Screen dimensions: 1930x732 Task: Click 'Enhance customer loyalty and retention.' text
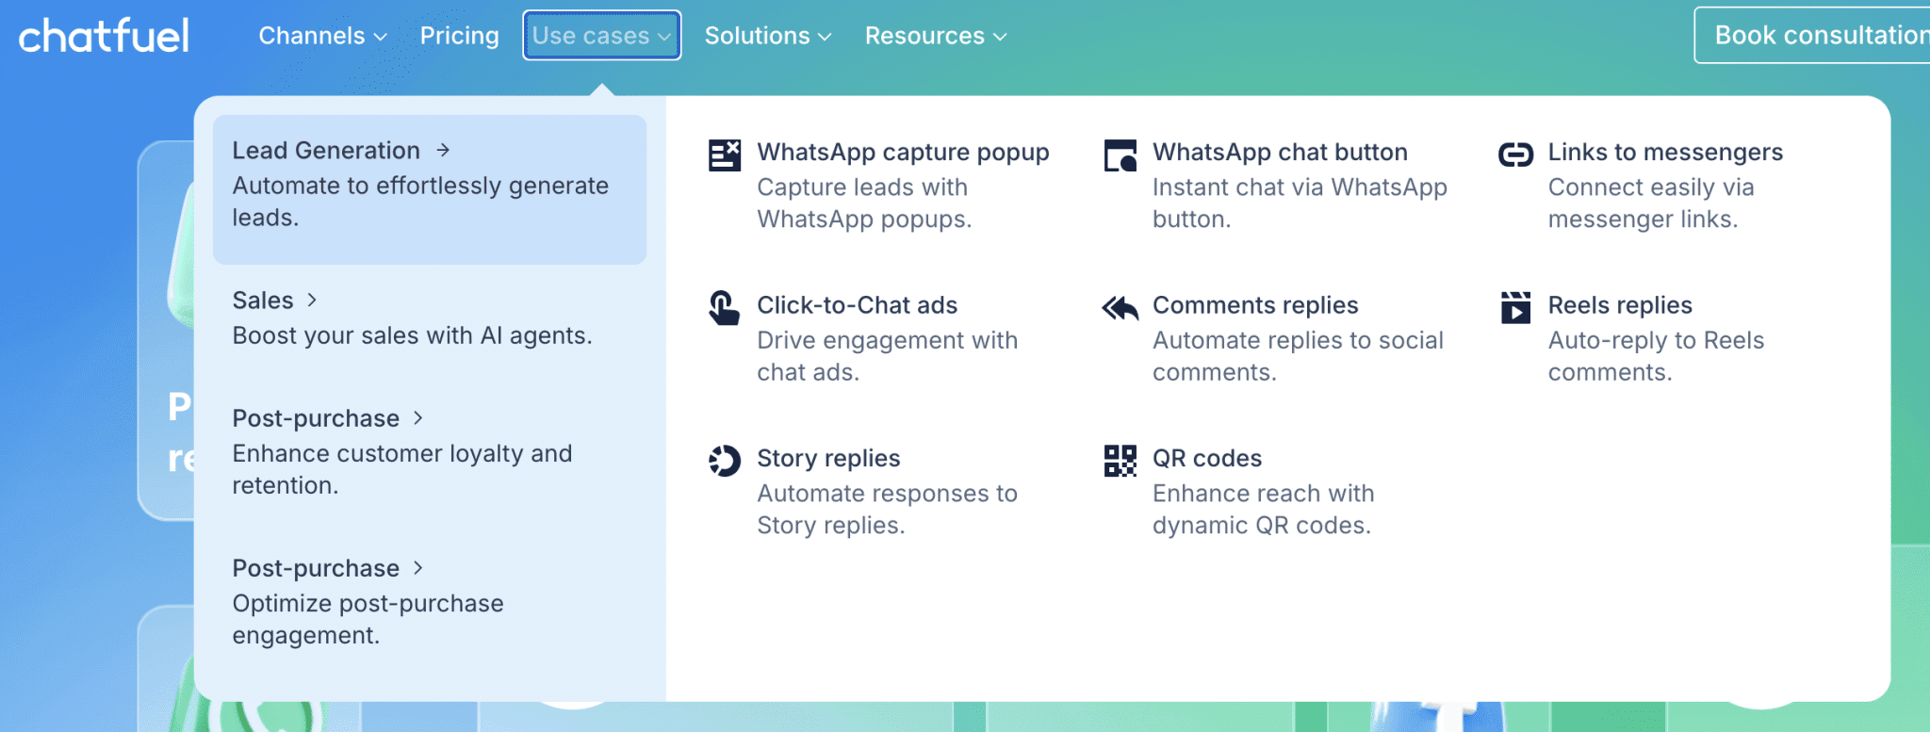click(x=402, y=469)
